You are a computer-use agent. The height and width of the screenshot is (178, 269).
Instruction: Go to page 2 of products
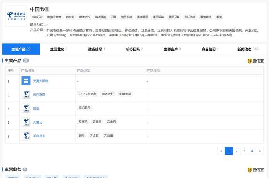pos(236,151)
